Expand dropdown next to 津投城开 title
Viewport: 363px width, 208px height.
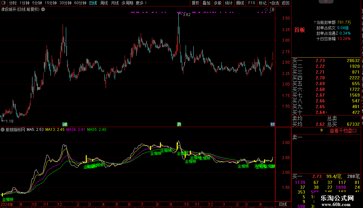(x=43, y=10)
